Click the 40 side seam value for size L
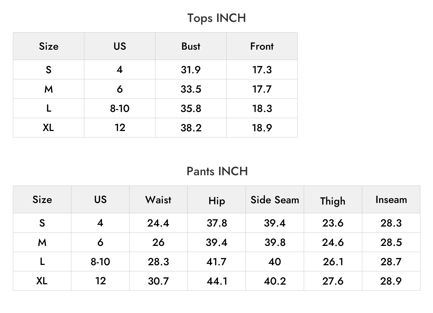This screenshot has width=433, height=313. [275, 262]
